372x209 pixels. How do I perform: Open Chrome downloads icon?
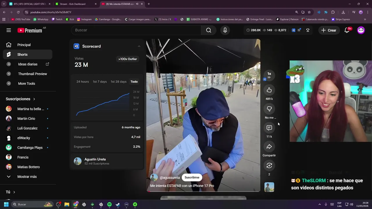[343, 12]
